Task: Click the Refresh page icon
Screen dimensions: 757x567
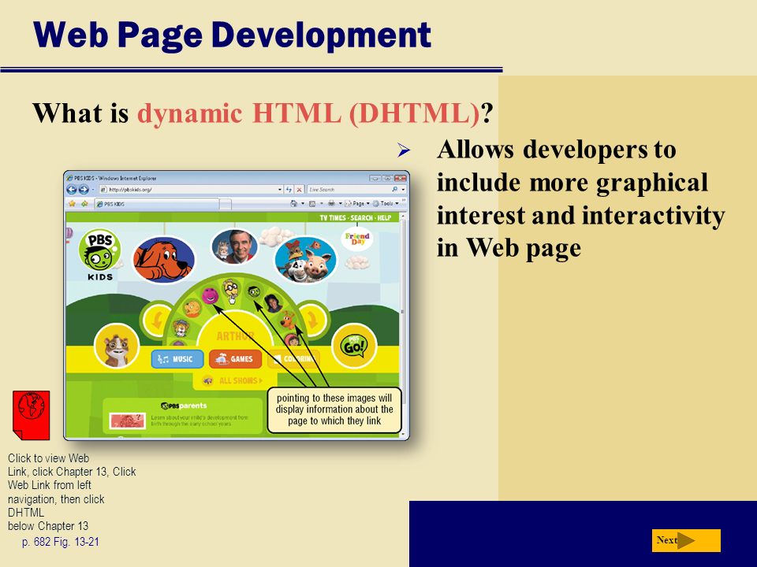Action: [x=289, y=190]
